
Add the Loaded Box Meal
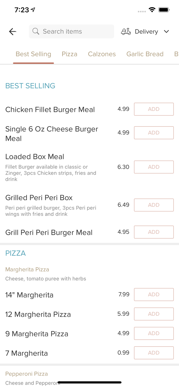[x=154, y=167]
